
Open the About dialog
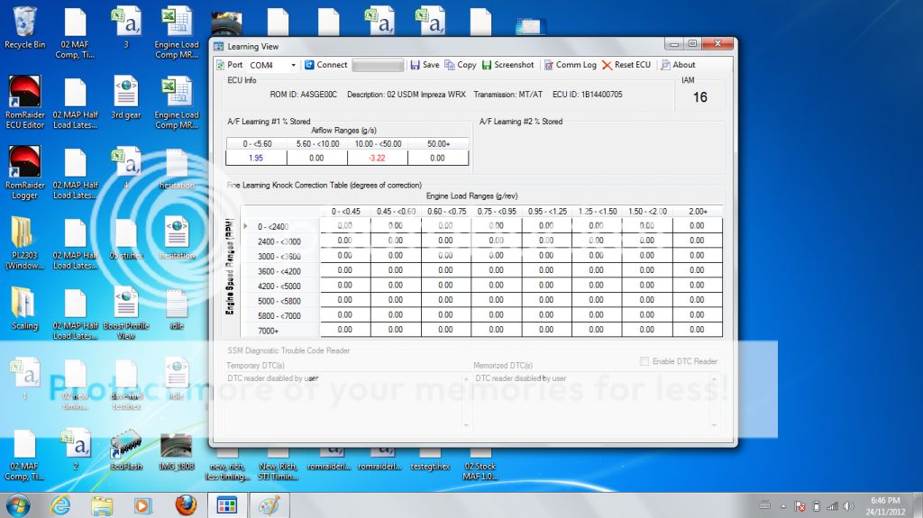(x=678, y=65)
